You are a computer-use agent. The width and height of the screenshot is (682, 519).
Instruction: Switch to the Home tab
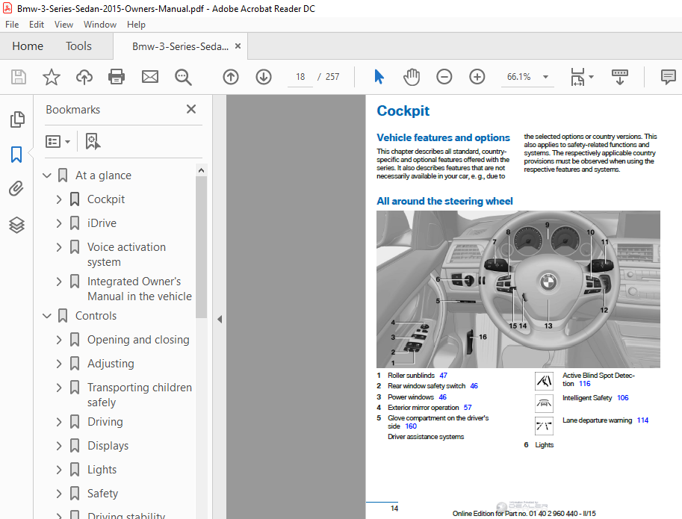pyautogui.click(x=28, y=46)
